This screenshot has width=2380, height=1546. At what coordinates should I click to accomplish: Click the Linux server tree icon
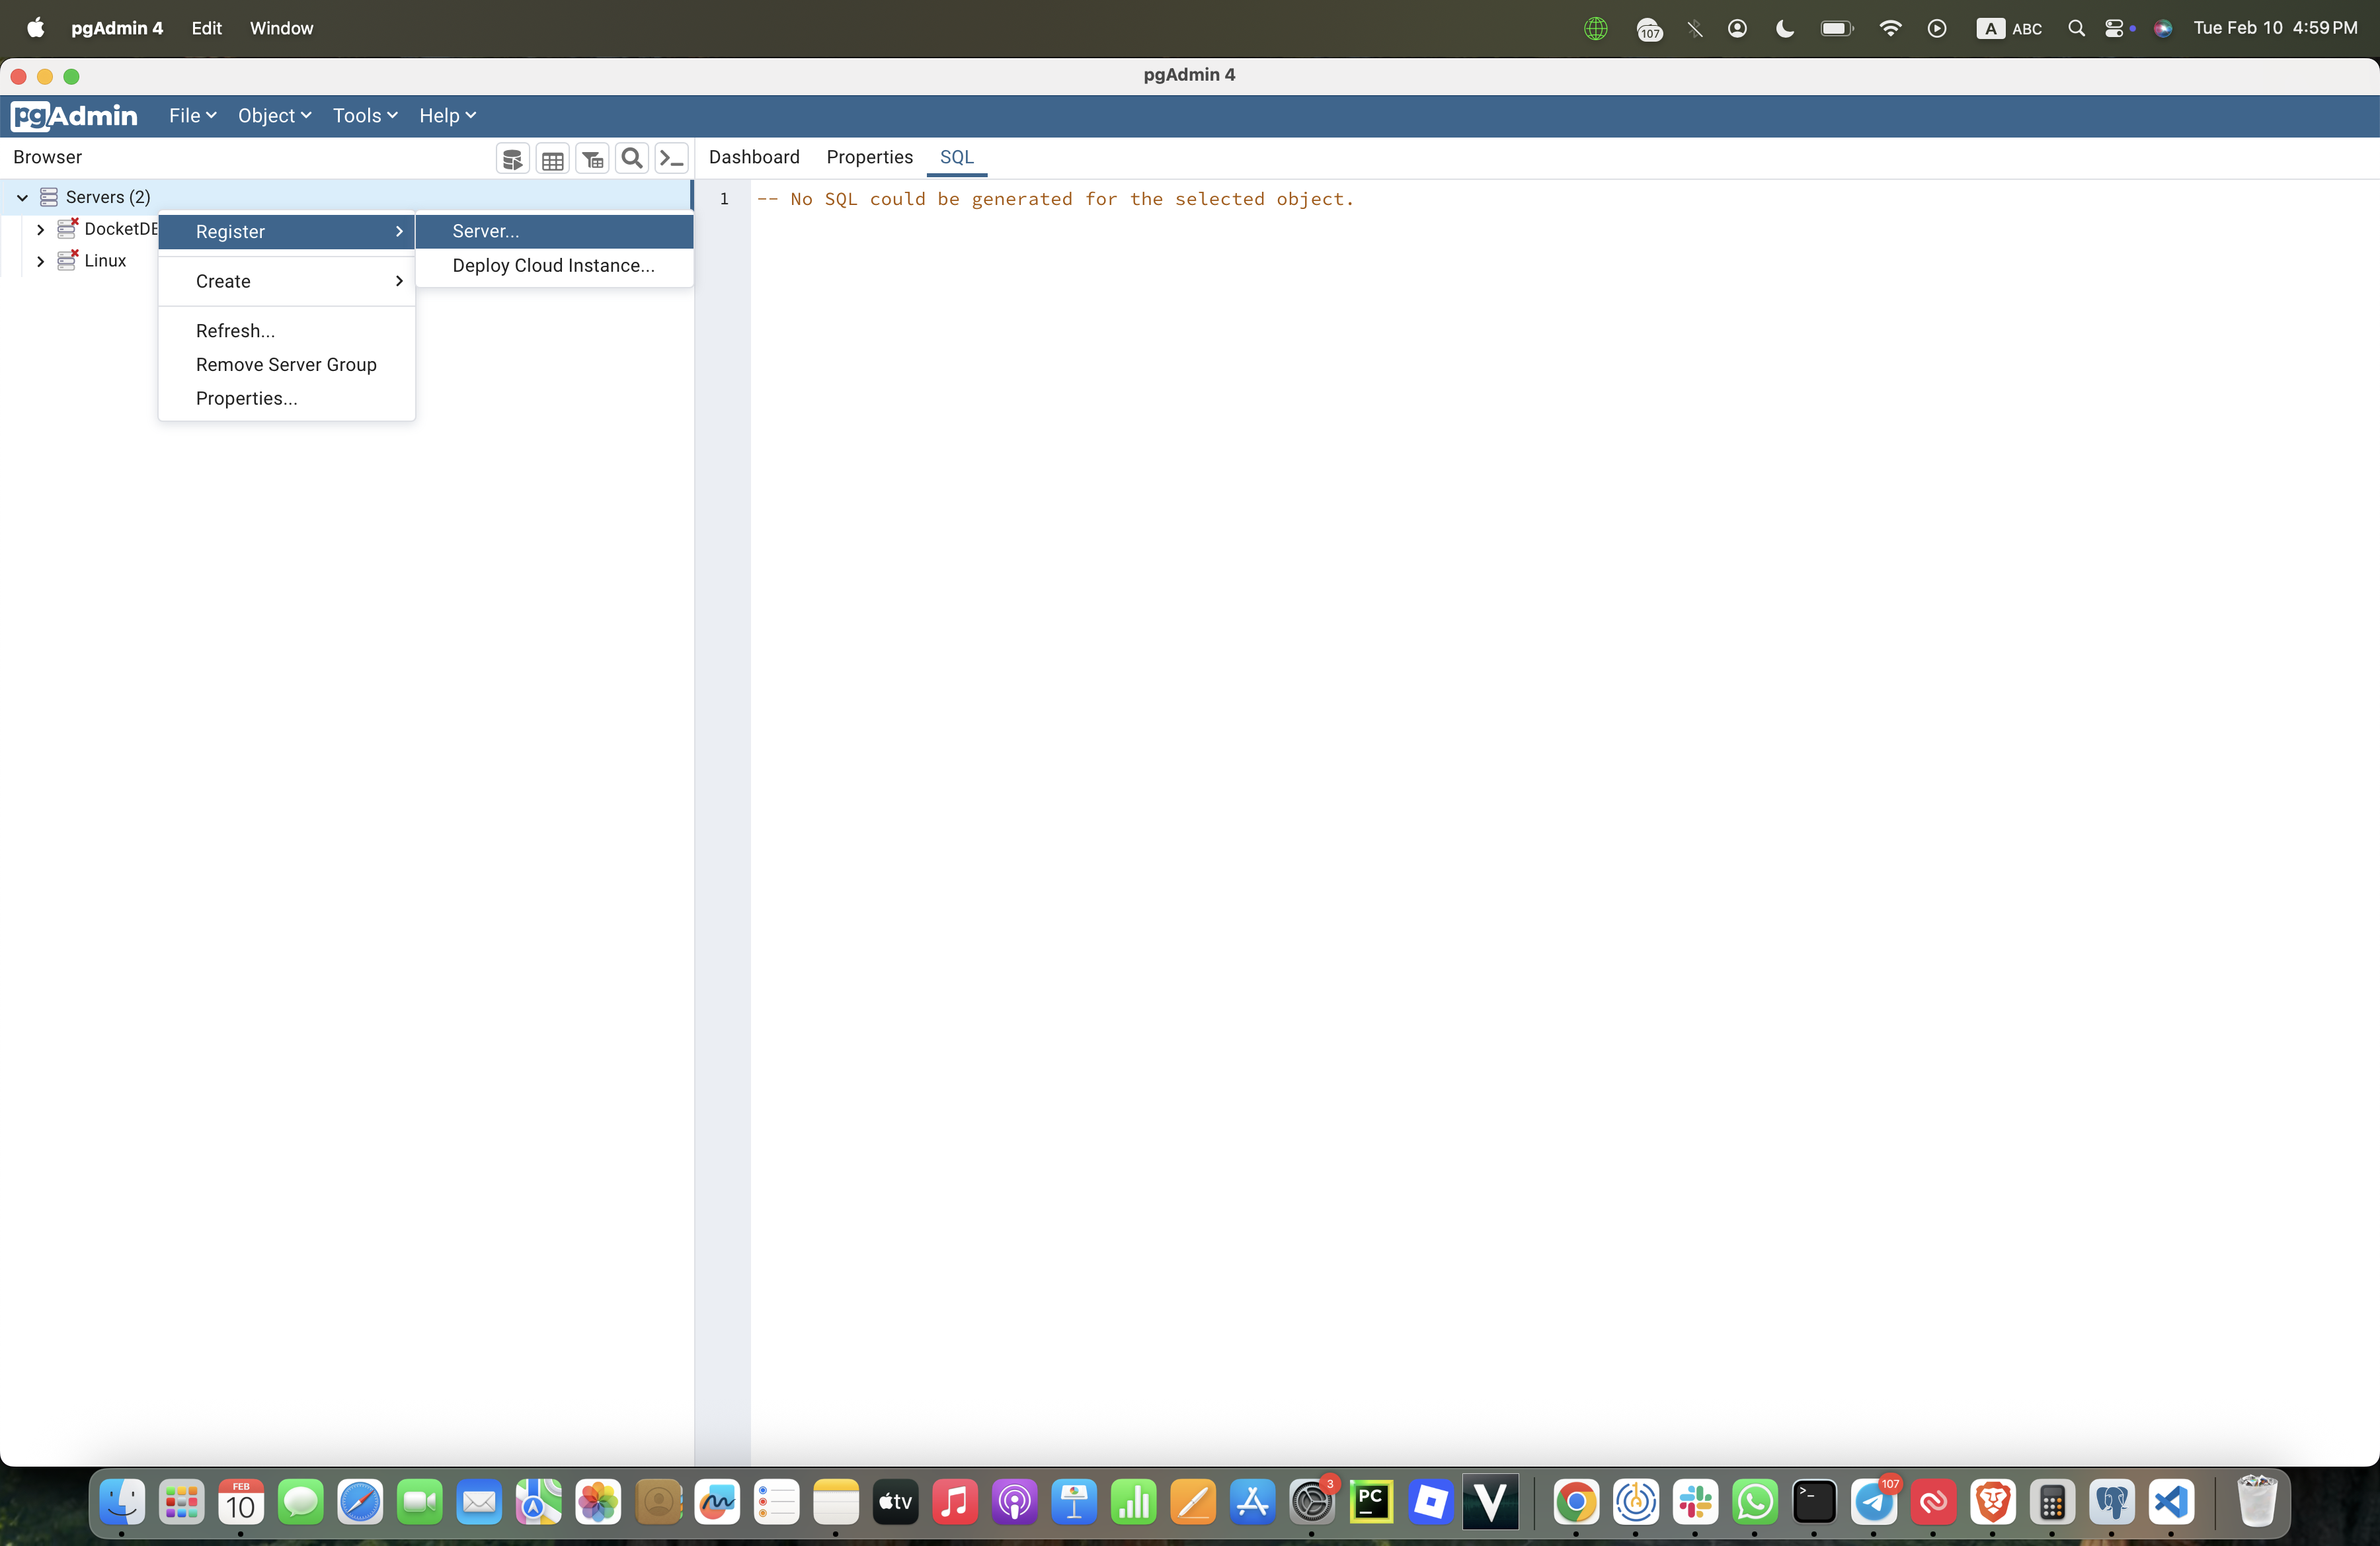click(67, 261)
